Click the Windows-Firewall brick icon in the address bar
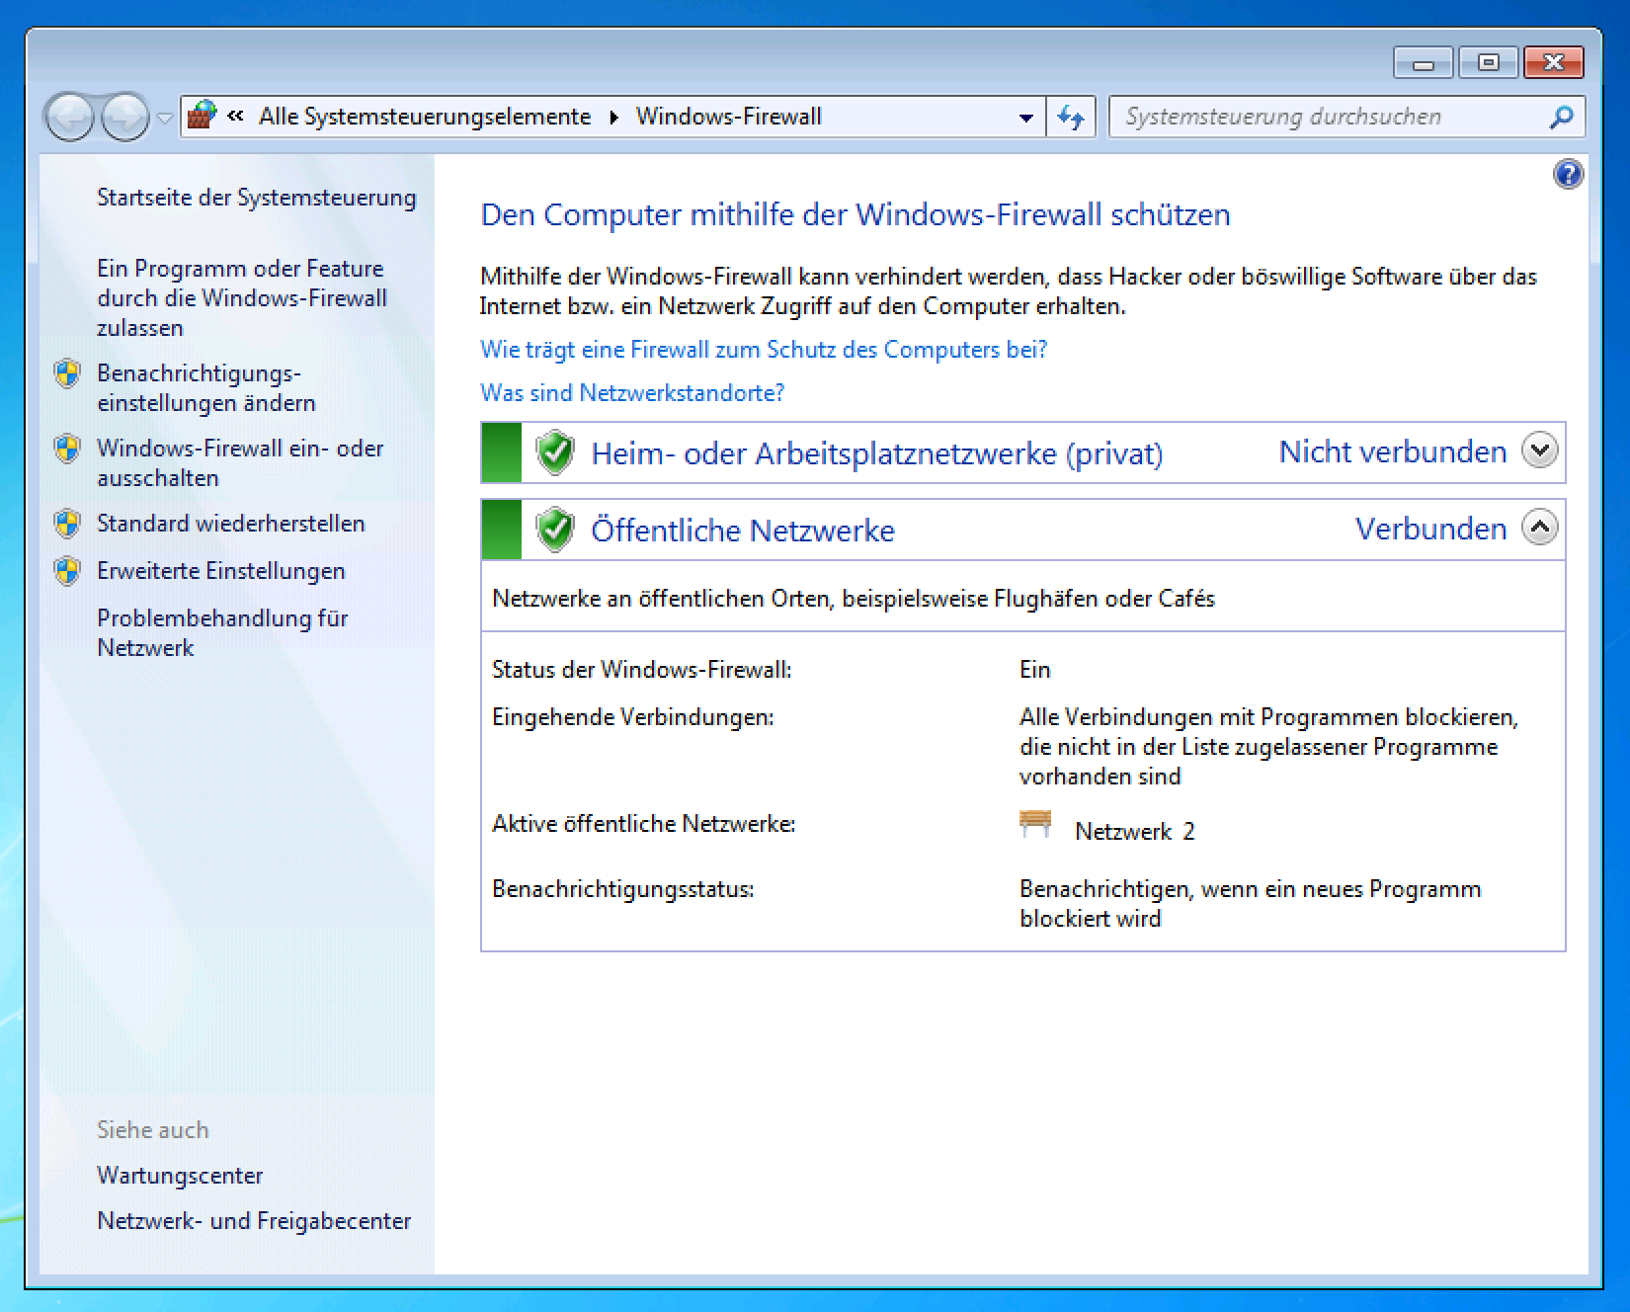 point(202,116)
